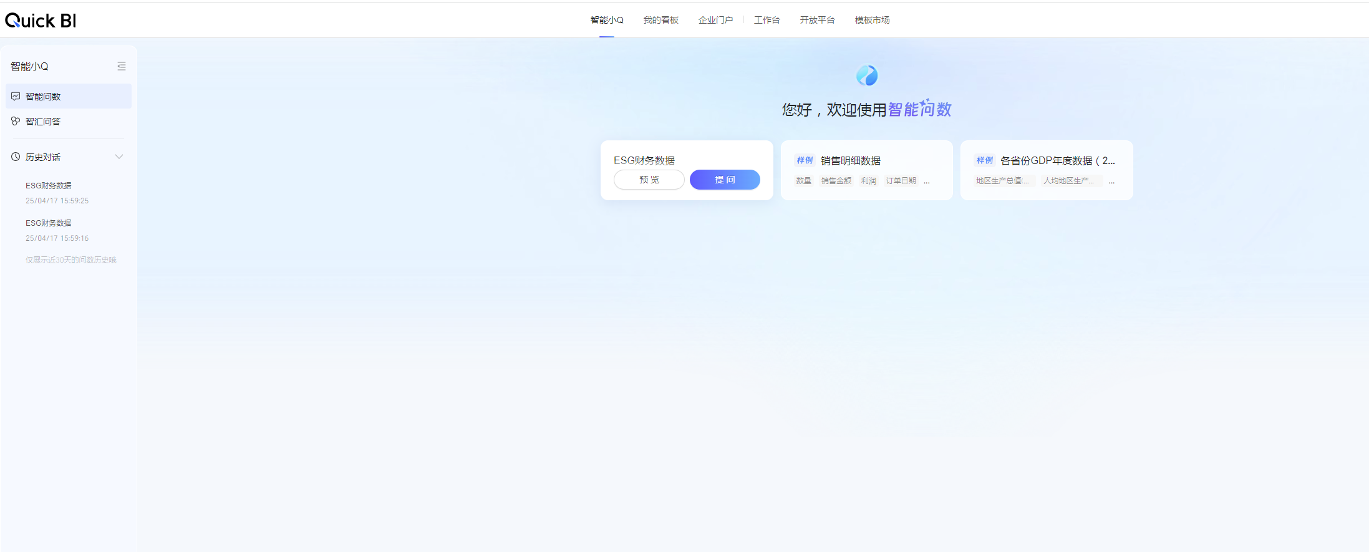1369x552 pixels.
Task: Click the Quick BI logo
Action: click(x=41, y=21)
